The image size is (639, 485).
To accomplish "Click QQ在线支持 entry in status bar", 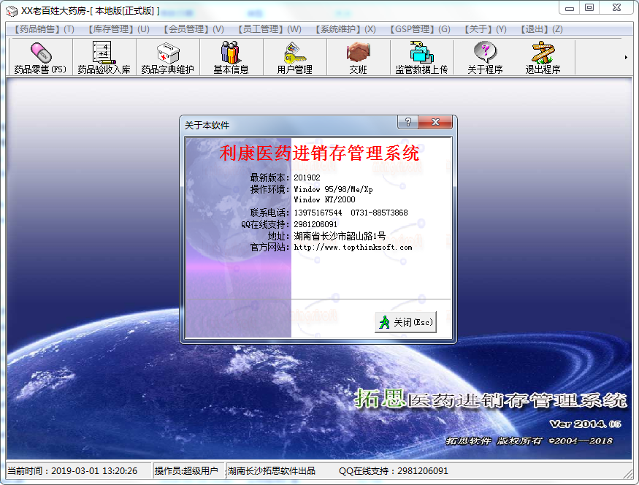I will point(394,471).
